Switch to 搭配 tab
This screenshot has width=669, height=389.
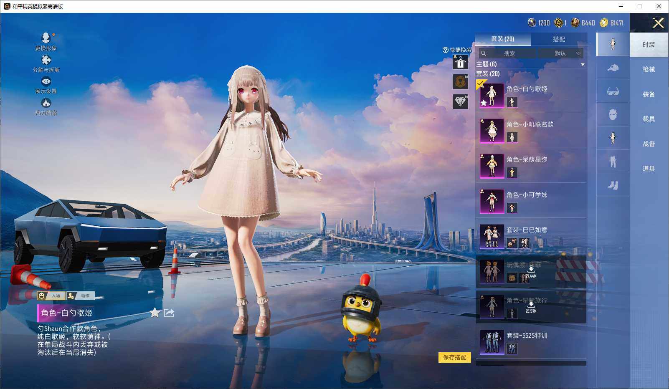tap(559, 39)
